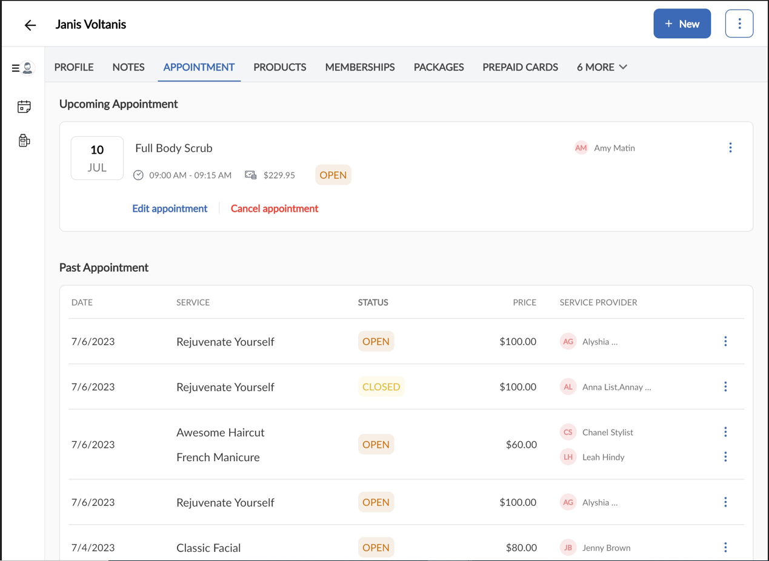Open options for French Manicure service
The height and width of the screenshot is (561, 769).
725,457
